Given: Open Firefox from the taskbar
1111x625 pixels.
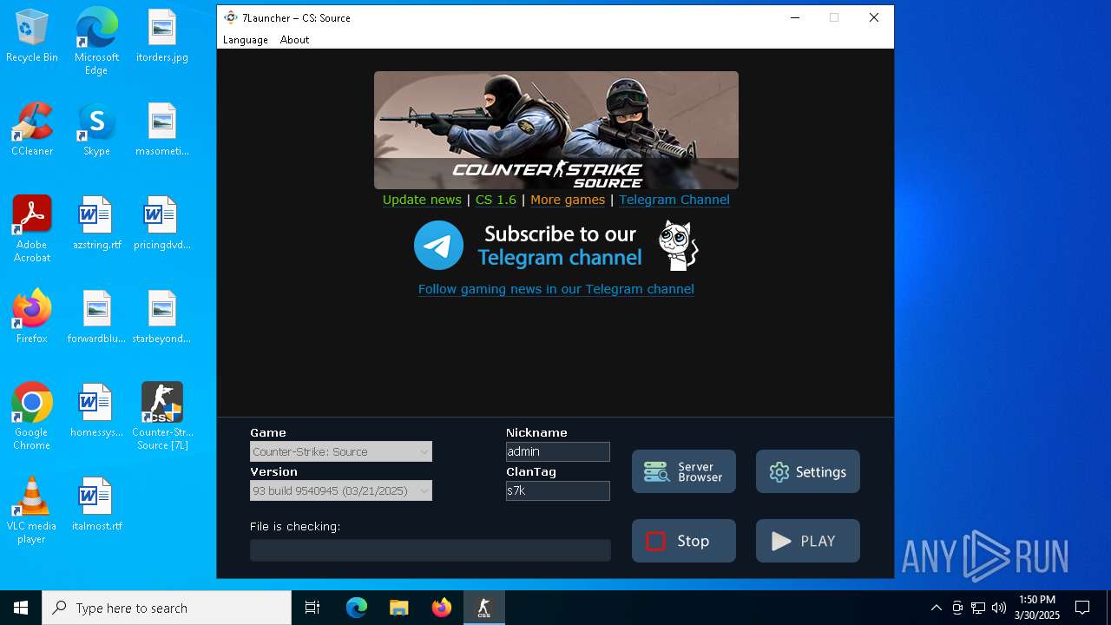Looking at the screenshot, I should tap(442, 608).
